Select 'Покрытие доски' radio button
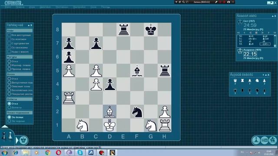The height and width of the screenshot is (156, 278). pyautogui.click(x=9, y=94)
